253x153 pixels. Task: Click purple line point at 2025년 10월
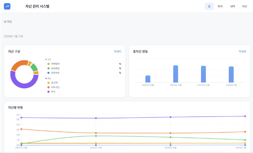pyautogui.click(x=21, y=118)
